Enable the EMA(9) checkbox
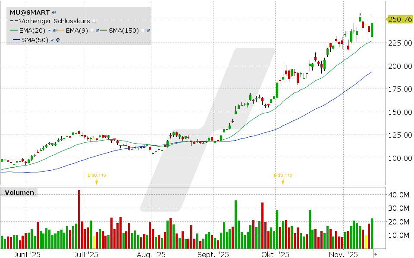414x258 pixels. click(x=92, y=31)
